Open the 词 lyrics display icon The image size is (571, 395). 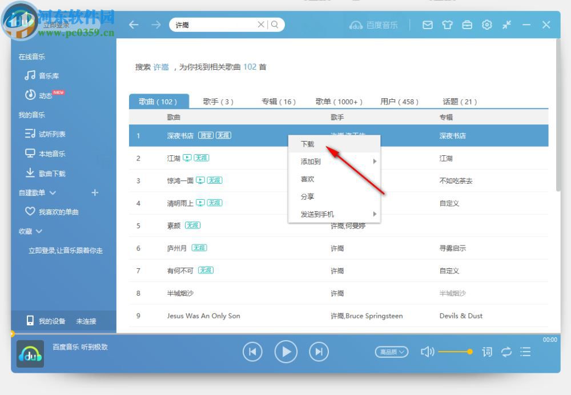[x=487, y=352]
